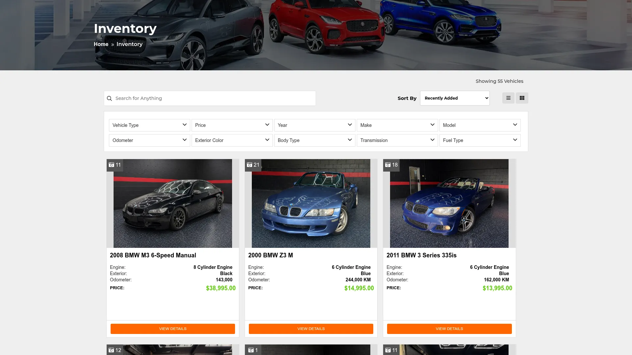Open photo count 11 on BMW M3
This screenshot has width=632, height=355.
click(115, 165)
